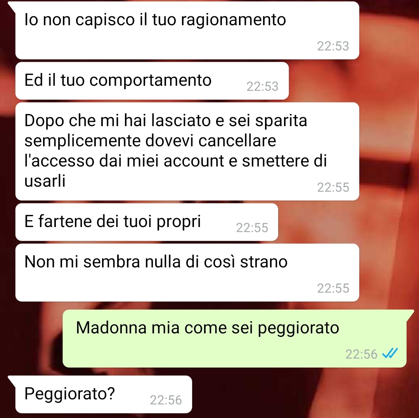This screenshot has height=418, width=419.
Task: Select green sent message 'Madonna mia come sei peggiorato'
Action: (235, 338)
